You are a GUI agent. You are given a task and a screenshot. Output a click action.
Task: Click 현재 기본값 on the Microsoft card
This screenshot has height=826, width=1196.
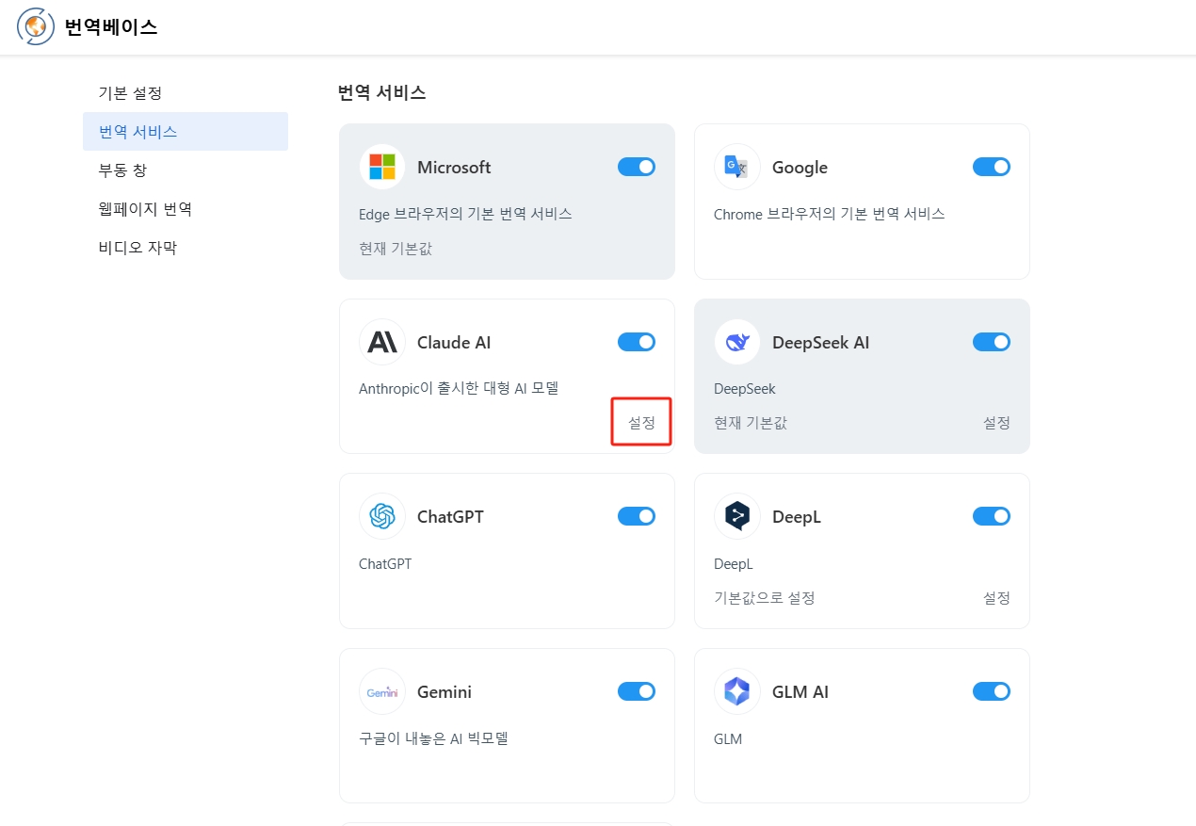pos(396,249)
